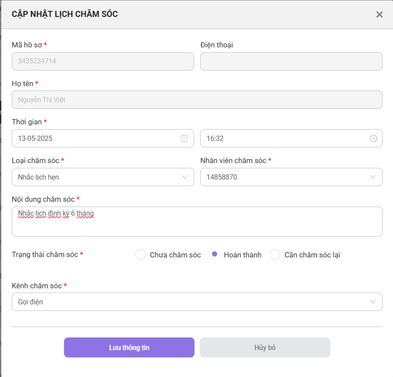This screenshot has width=393, height=377.
Task: Click the chevron arrow beside 14858870
Action: coord(373,177)
